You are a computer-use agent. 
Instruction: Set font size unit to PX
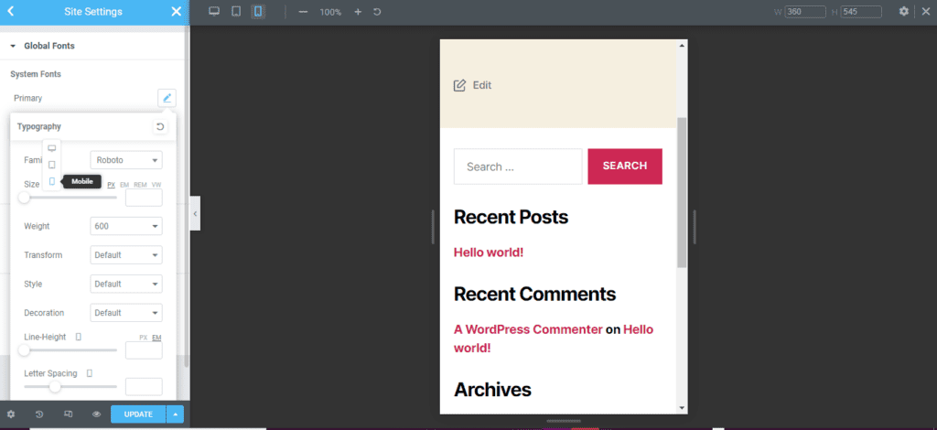pyautogui.click(x=111, y=185)
